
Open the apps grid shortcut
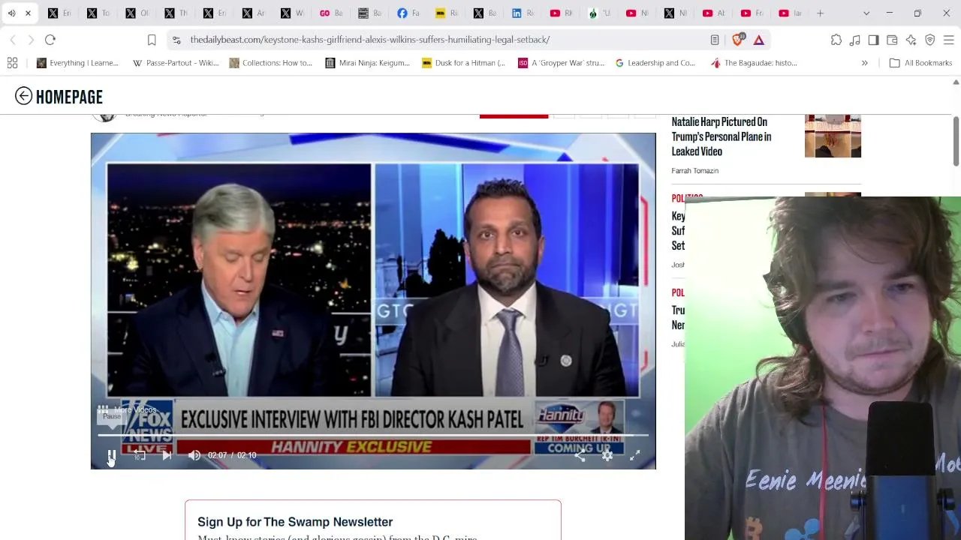tap(12, 63)
